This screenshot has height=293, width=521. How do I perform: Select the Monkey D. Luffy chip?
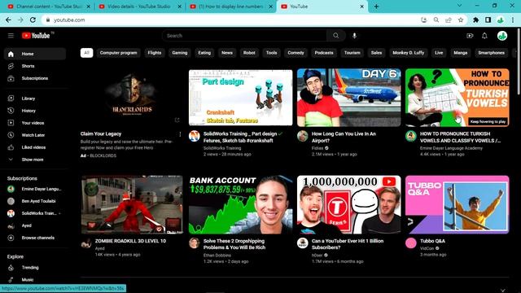(409, 53)
